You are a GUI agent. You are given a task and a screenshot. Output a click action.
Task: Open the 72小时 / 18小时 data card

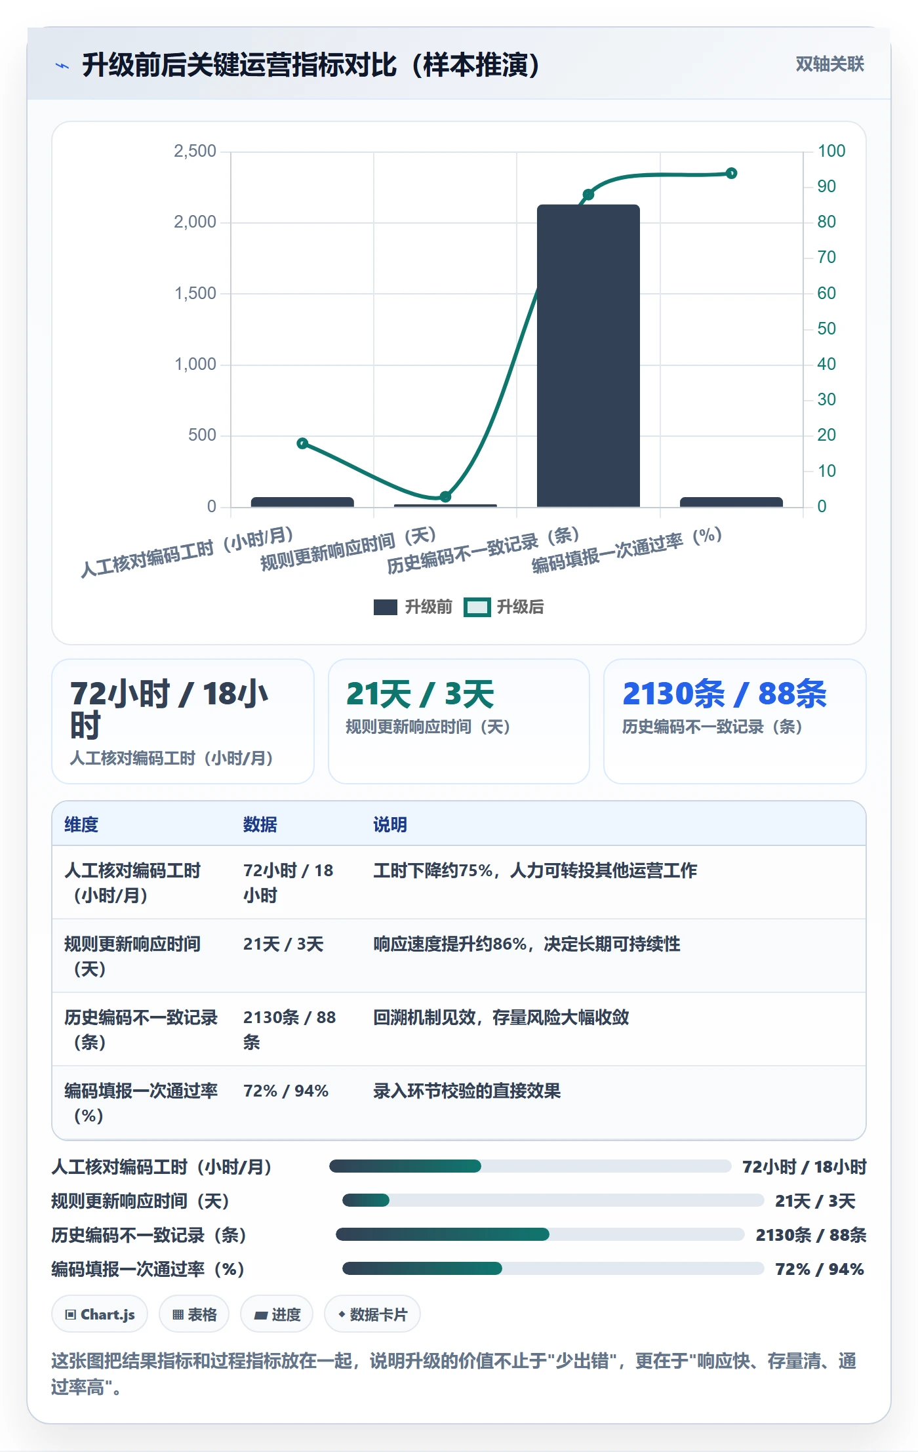tap(183, 721)
